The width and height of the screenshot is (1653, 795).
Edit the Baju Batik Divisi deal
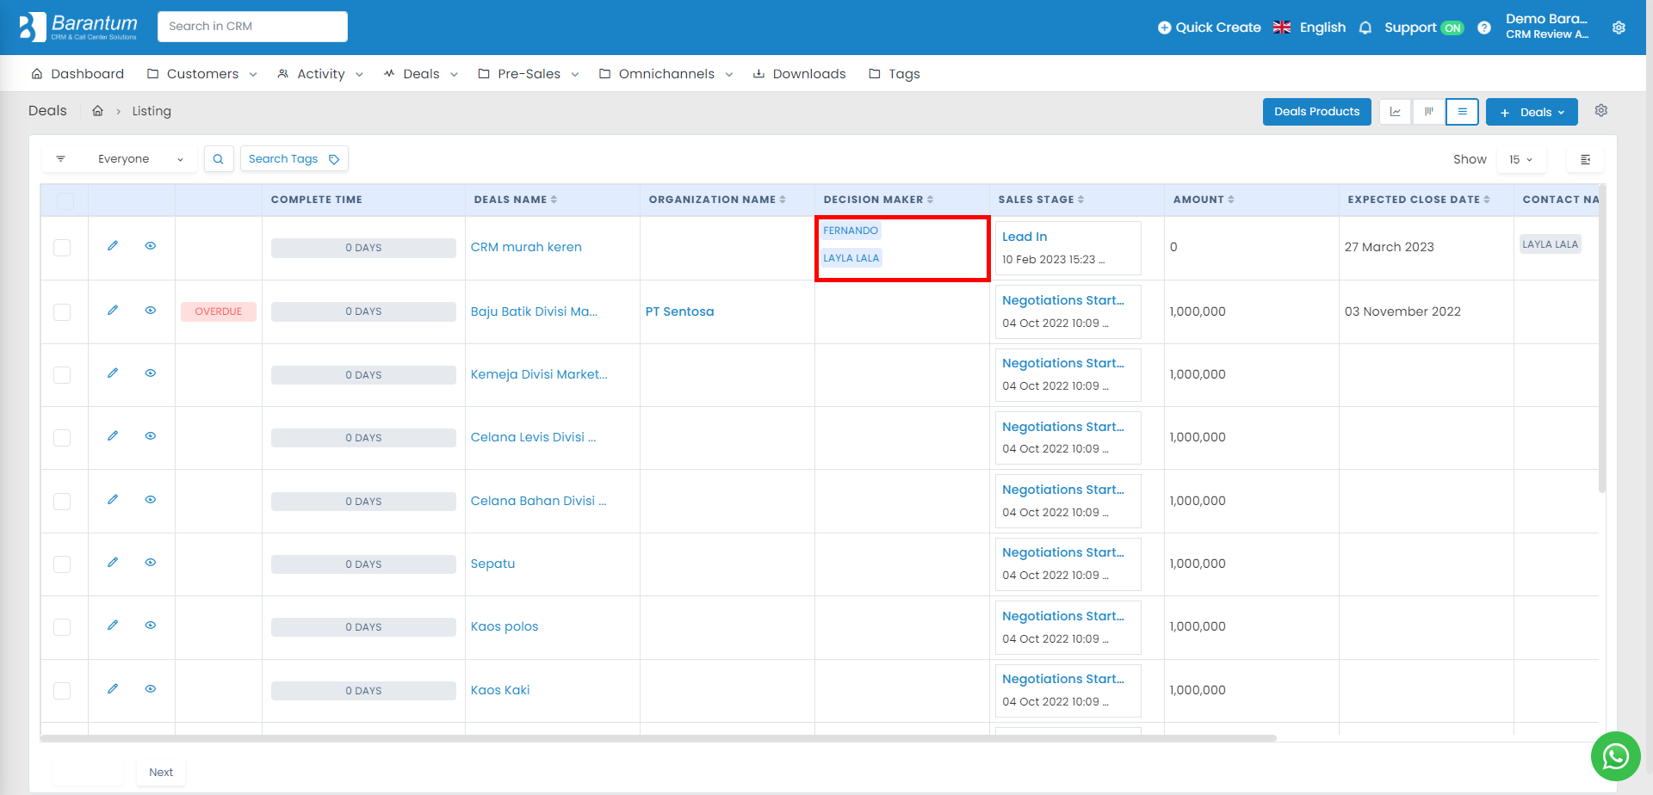click(113, 311)
